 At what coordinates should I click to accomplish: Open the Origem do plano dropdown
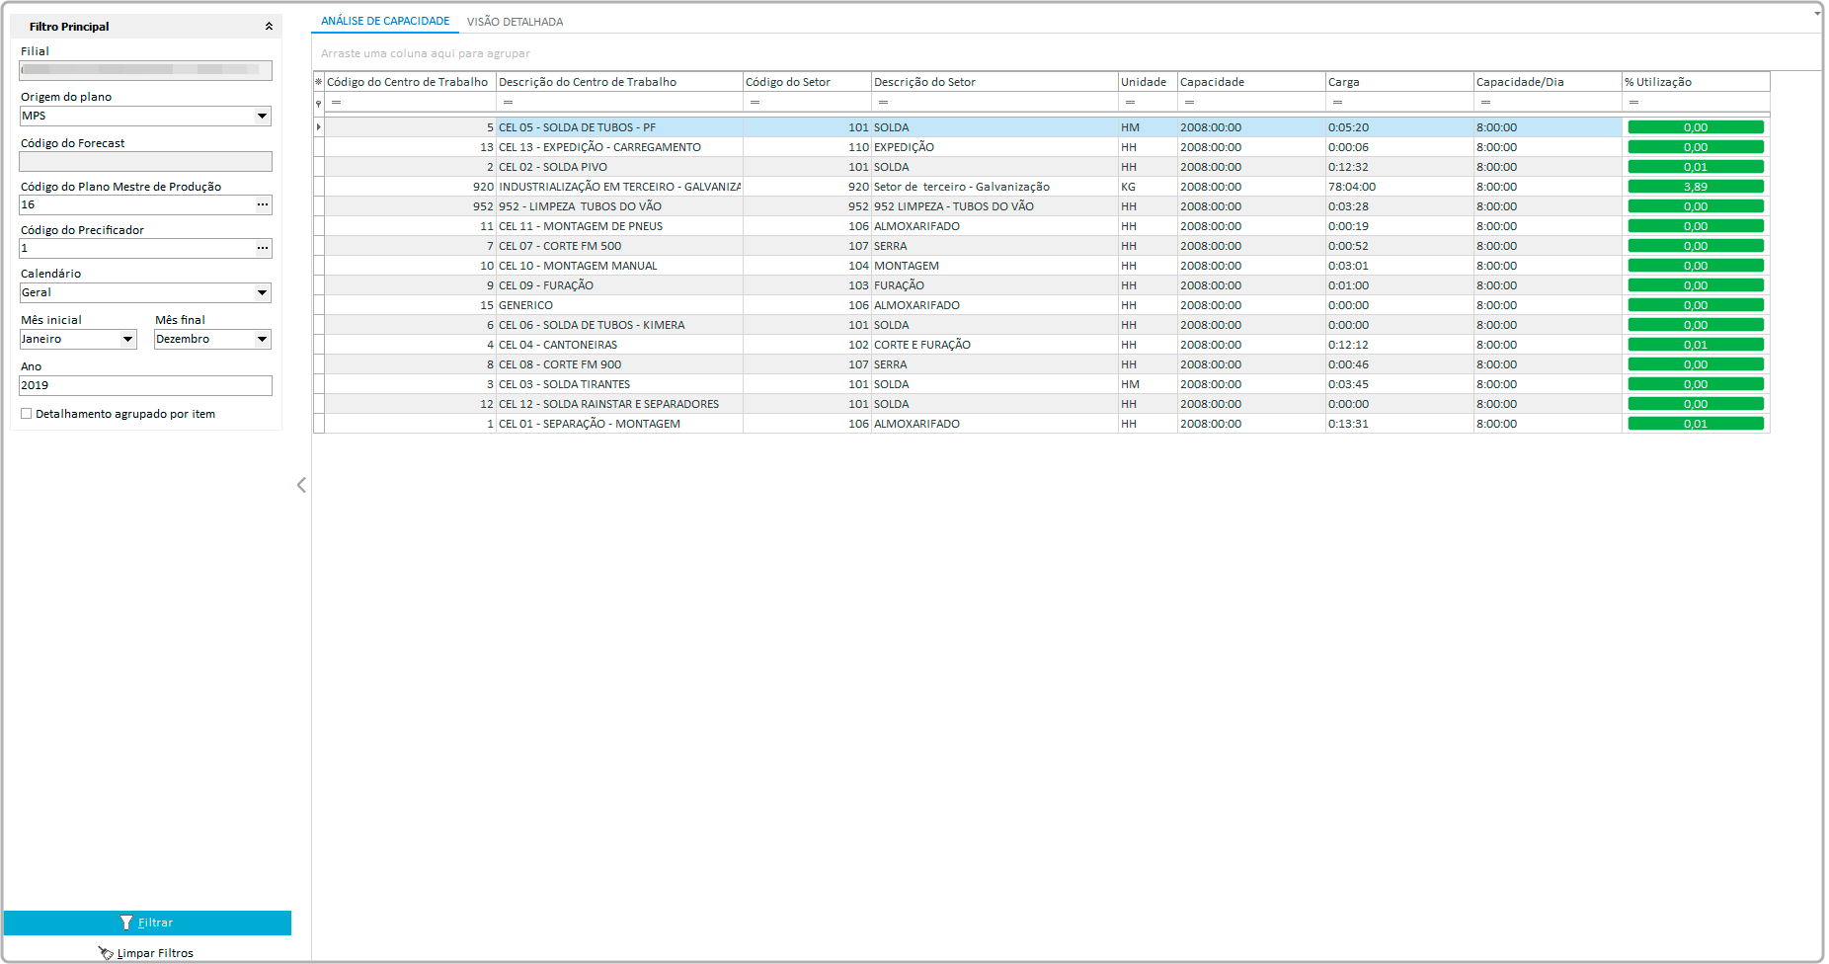[263, 116]
